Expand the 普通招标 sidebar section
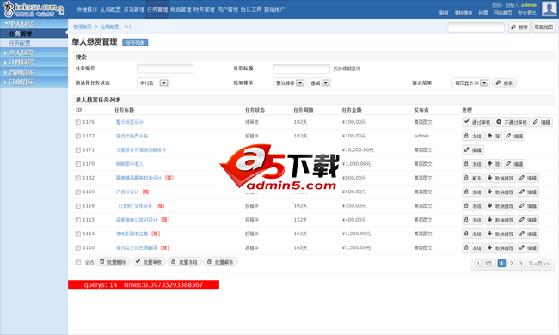This screenshot has width=559, height=335. (34, 72)
